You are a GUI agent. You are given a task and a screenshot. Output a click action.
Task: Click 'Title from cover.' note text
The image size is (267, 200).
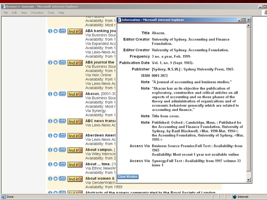click(x=166, y=116)
